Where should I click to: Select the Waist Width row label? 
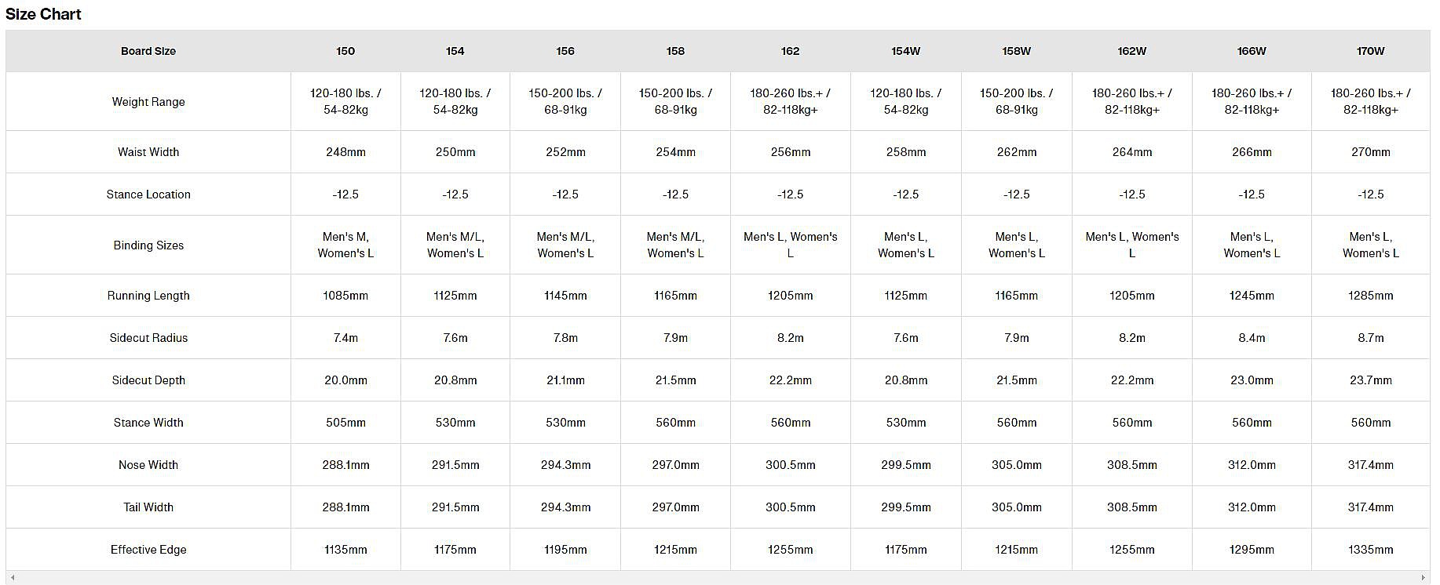coord(148,152)
